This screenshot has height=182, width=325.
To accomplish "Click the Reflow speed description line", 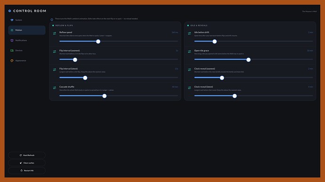I will [x=86, y=36].
